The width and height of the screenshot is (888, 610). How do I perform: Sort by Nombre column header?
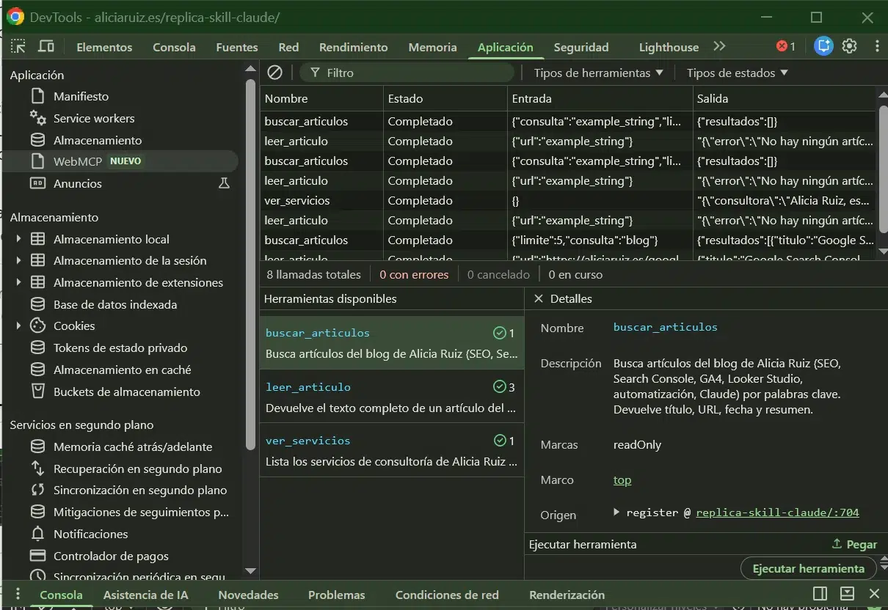point(321,98)
